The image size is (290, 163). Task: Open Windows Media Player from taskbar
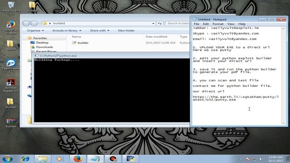[x=59, y=159]
